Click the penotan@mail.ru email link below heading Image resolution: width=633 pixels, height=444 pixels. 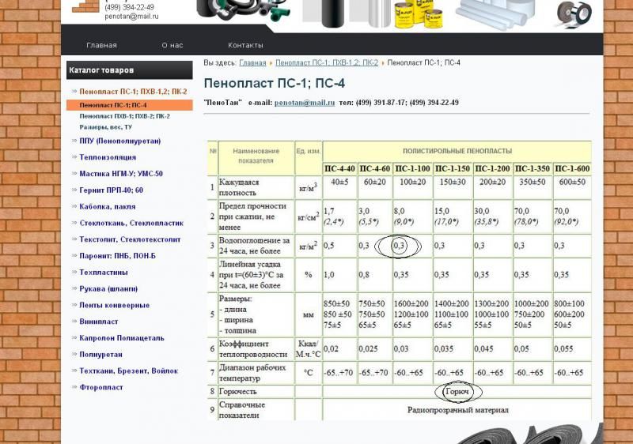305,103
